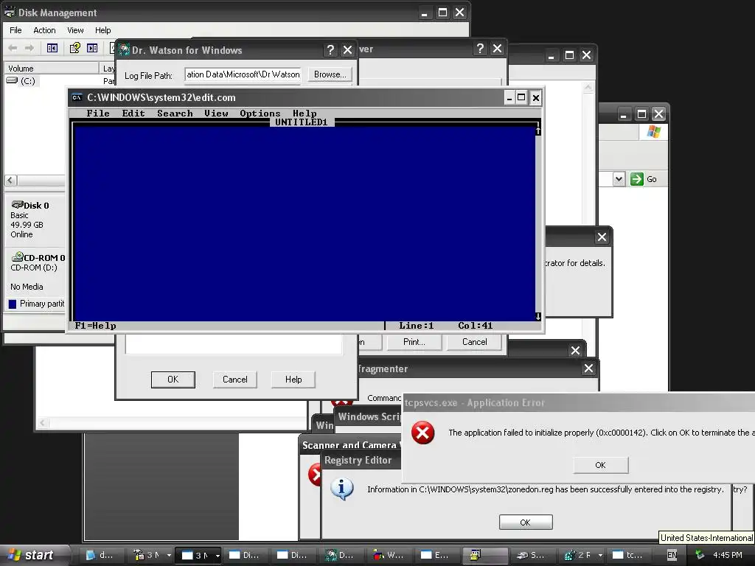755x566 pixels.
Task: Open the Dr. Watson taskbar button
Action: pyautogui.click(x=342, y=555)
